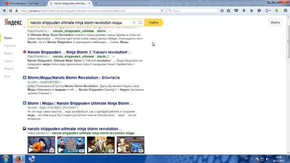Open the downloads arrow icon
Screen dimensions: 290x163
244,11
